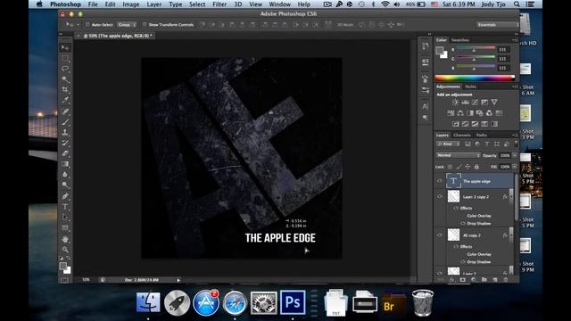The width and height of the screenshot is (571, 321).
Task: Add a Levels adjustment
Action: coord(465,103)
